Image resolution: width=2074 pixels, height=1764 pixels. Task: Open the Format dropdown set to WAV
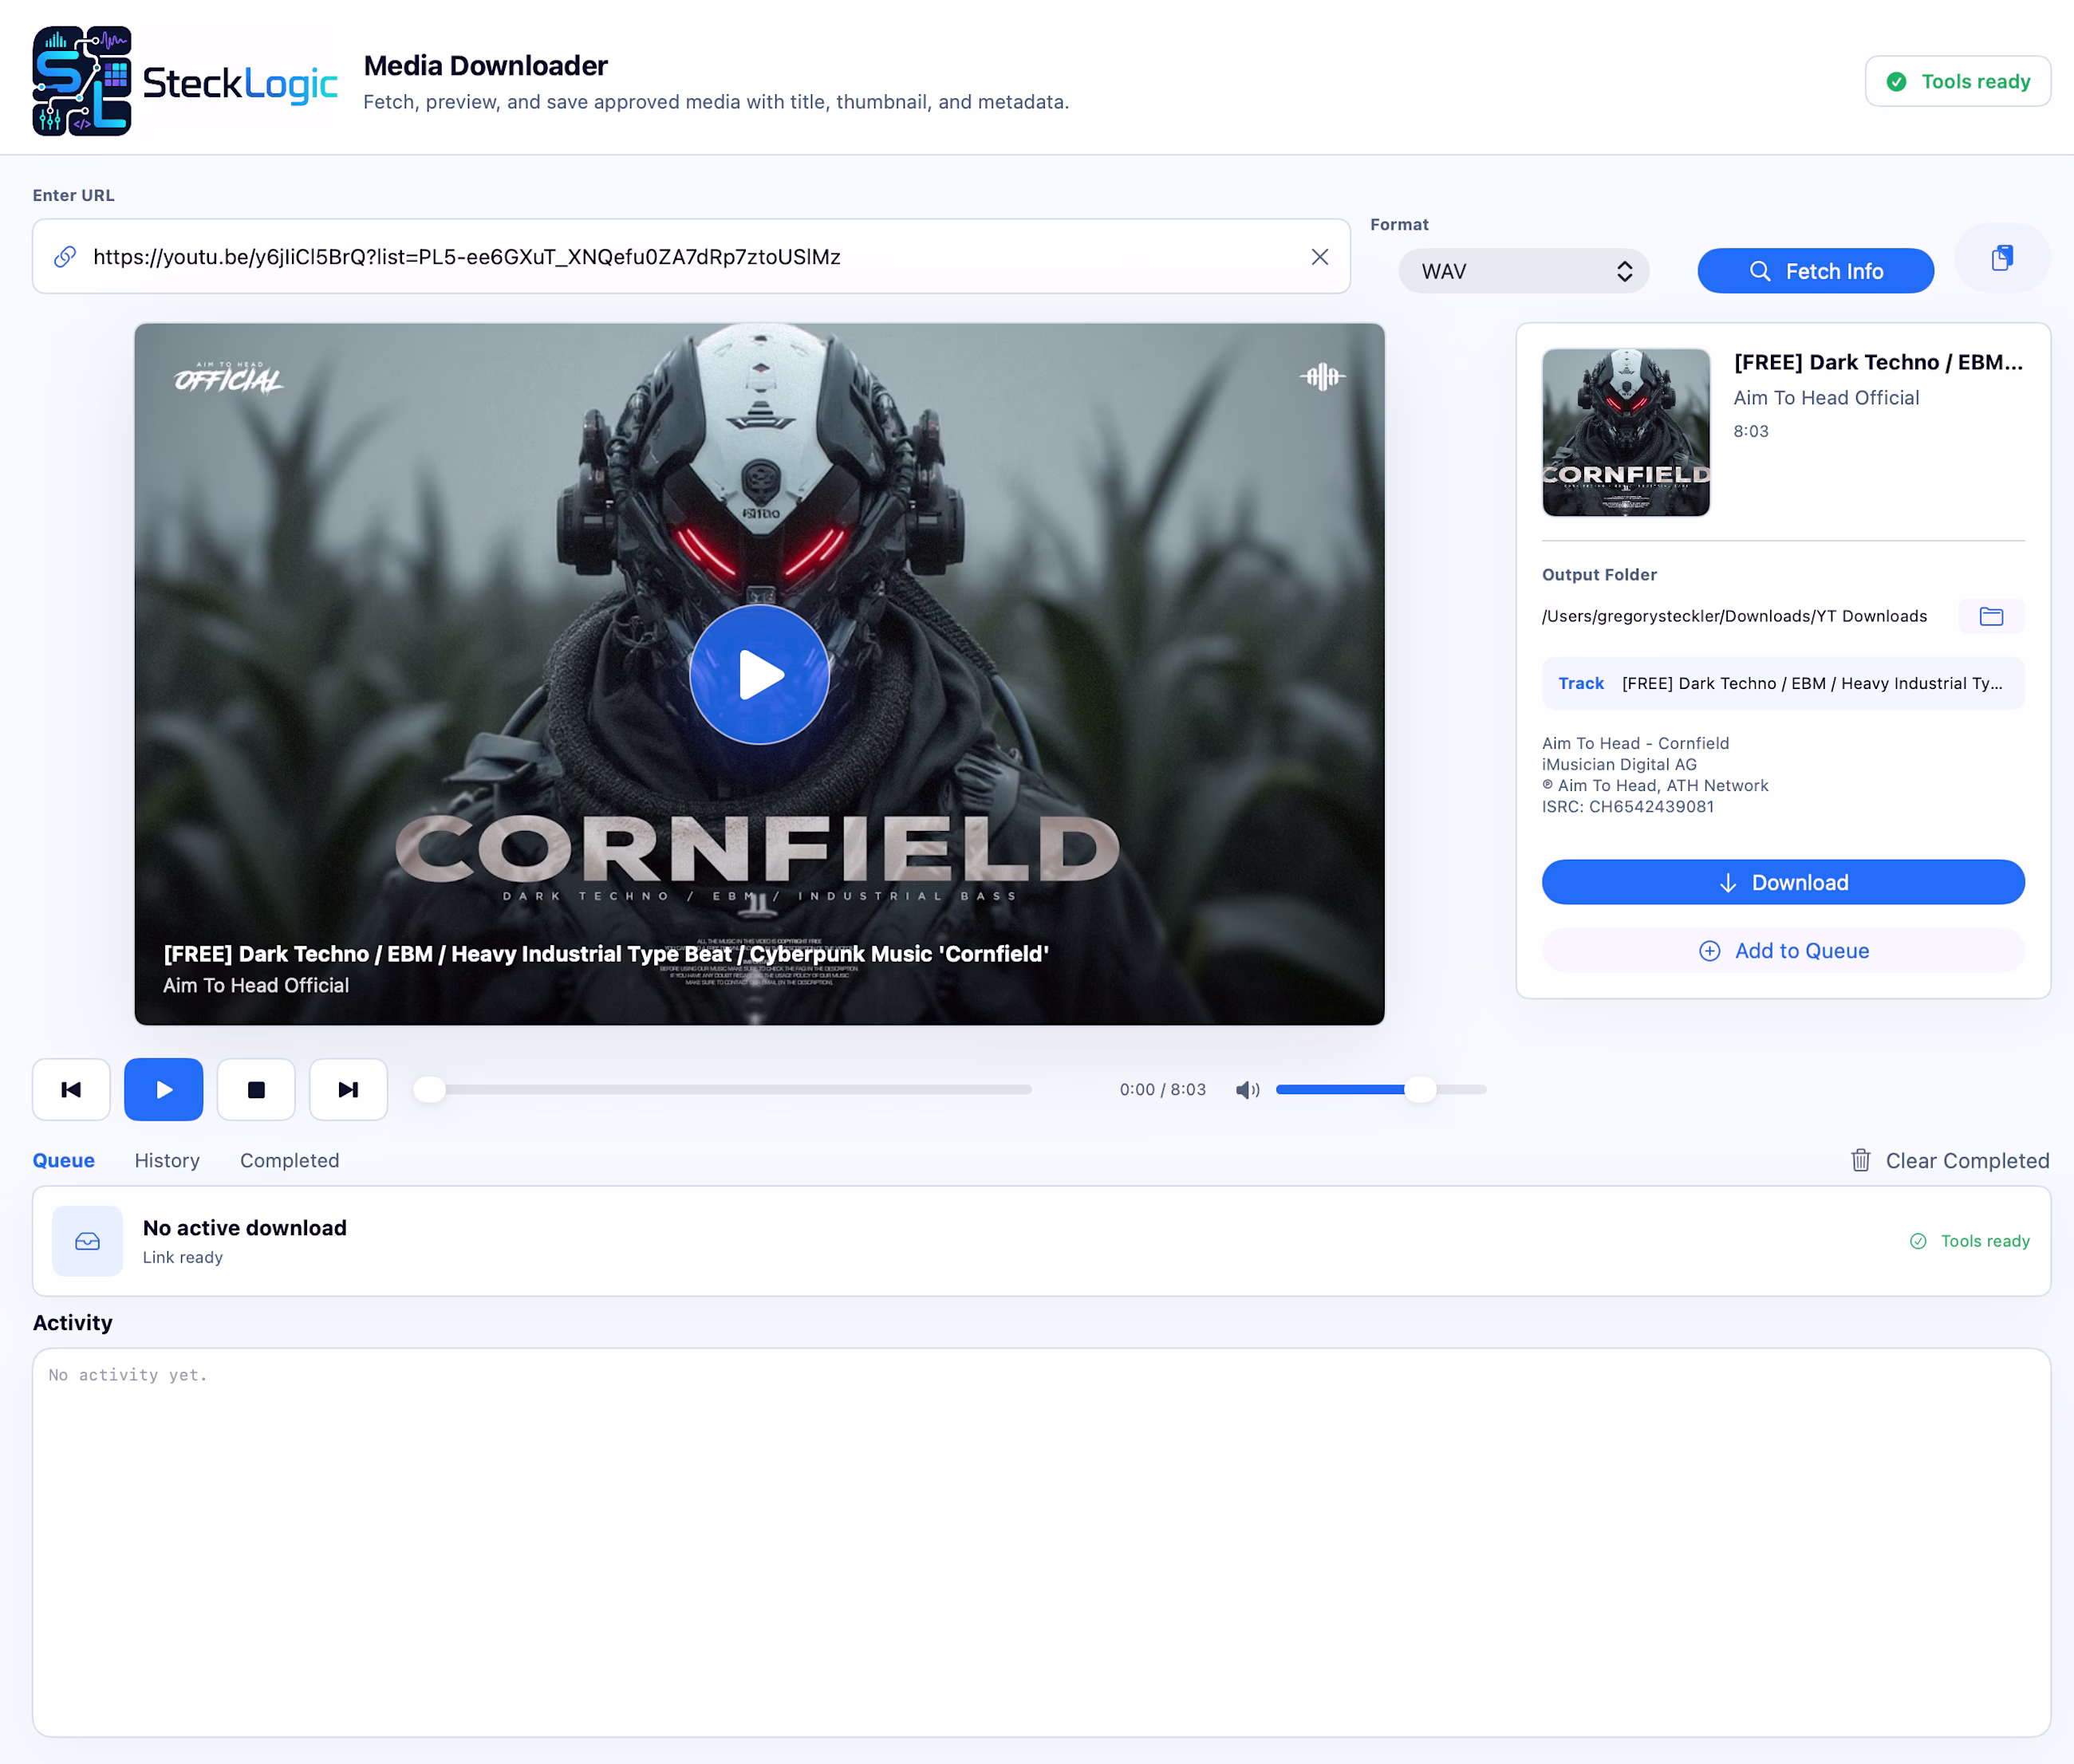tap(1523, 271)
